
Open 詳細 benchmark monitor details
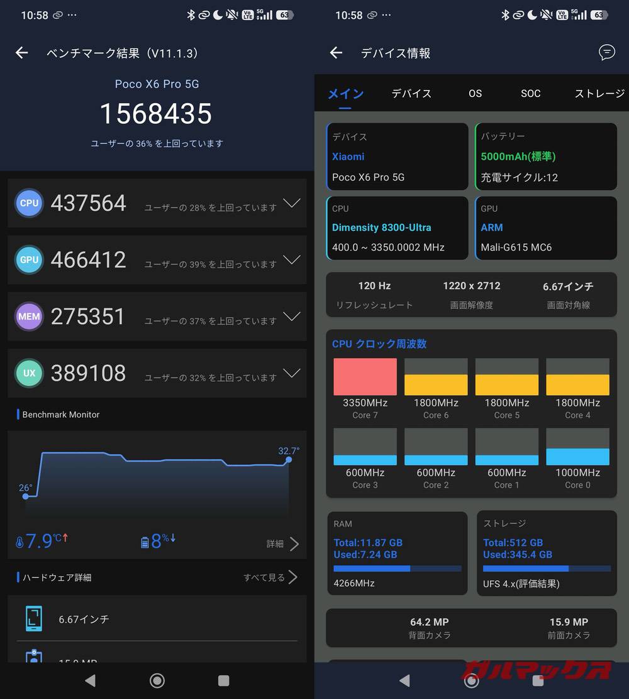point(282,544)
